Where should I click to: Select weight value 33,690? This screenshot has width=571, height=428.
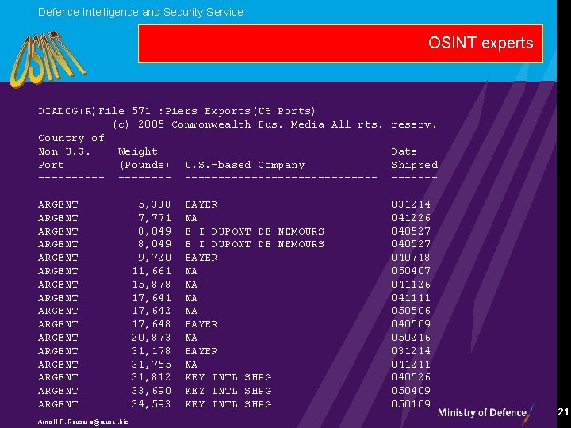click(x=151, y=392)
